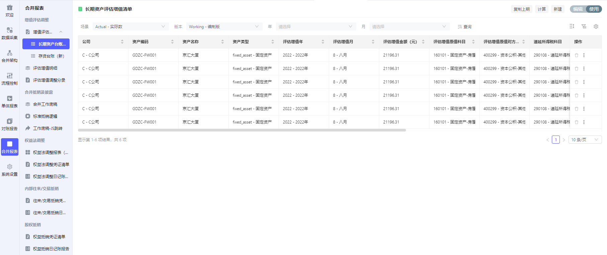
Task: Sort the table by the 公司 column
Action: click(x=122, y=42)
